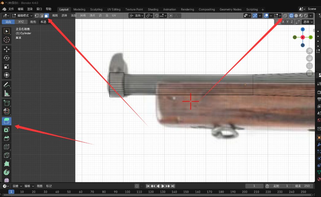Click the current frame number field
Screen dimensions: 321x197
(254, 186)
